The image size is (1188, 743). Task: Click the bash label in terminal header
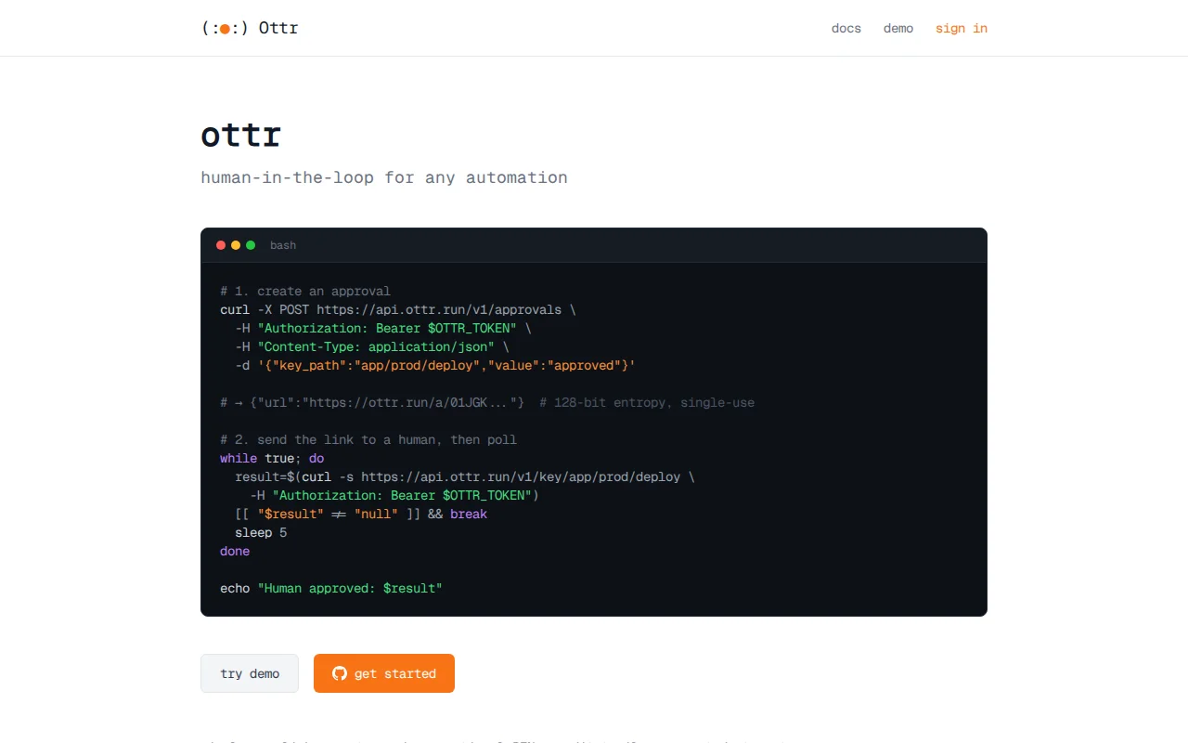(283, 245)
